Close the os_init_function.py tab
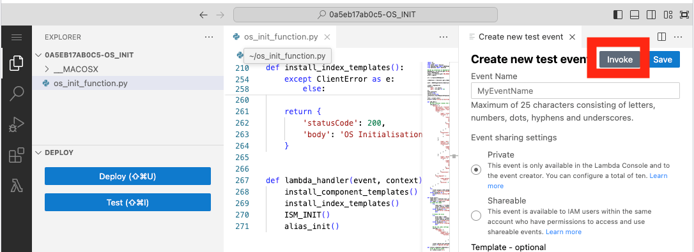This screenshot has width=694, height=252. coord(327,37)
